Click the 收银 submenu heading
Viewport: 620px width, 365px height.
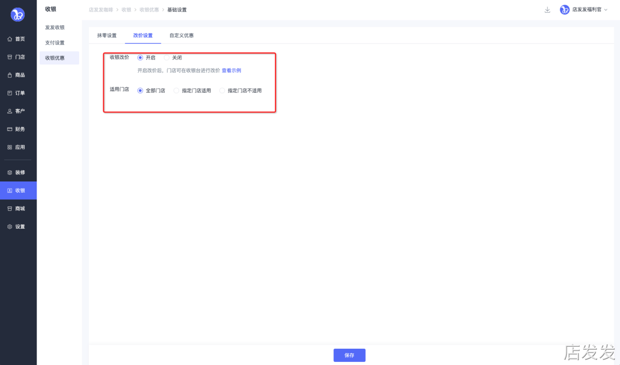[x=51, y=9]
